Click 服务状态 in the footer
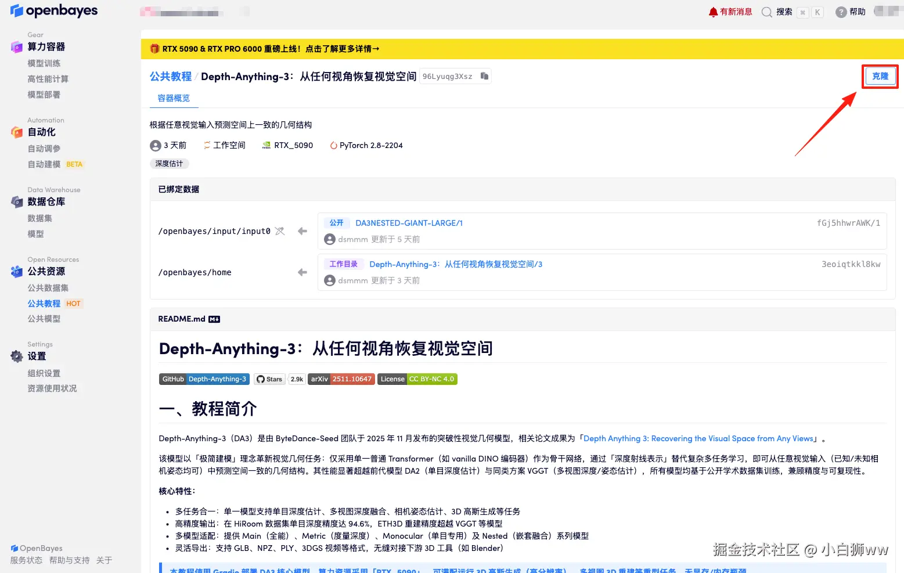Screen dimensions: 904x573 [x=26, y=560]
